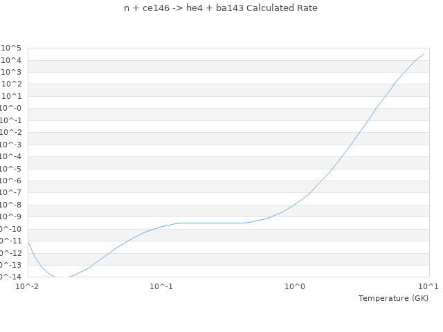Click the 10^4 y-axis tick label
Screen dimensions: 443x332
(x=11, y=60)
